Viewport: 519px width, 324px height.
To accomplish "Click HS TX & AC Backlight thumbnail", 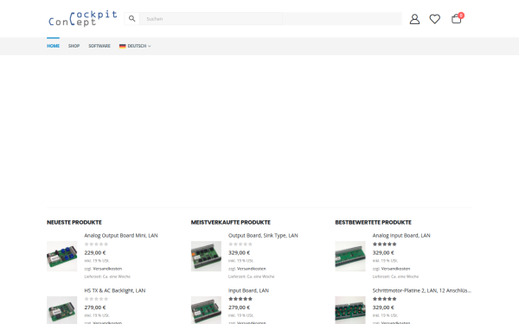I will 62,310.
